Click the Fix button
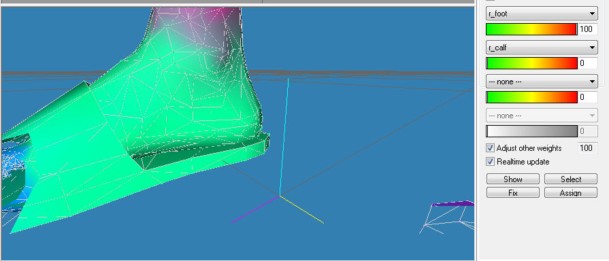This screenshot has width=609, height=261. pos(512,193)
